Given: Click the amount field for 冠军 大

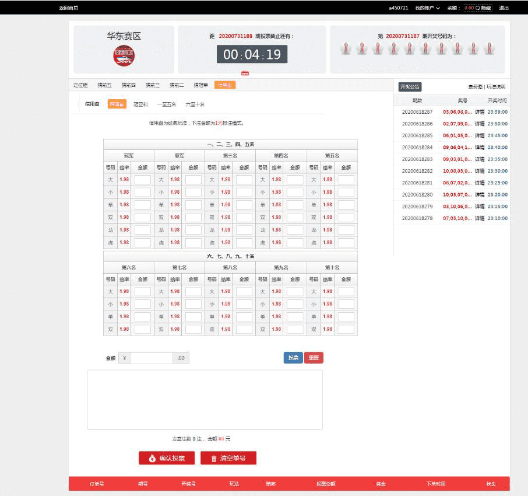Looking at the screenshot, I should pyautogui.click(x=142, y=180).
